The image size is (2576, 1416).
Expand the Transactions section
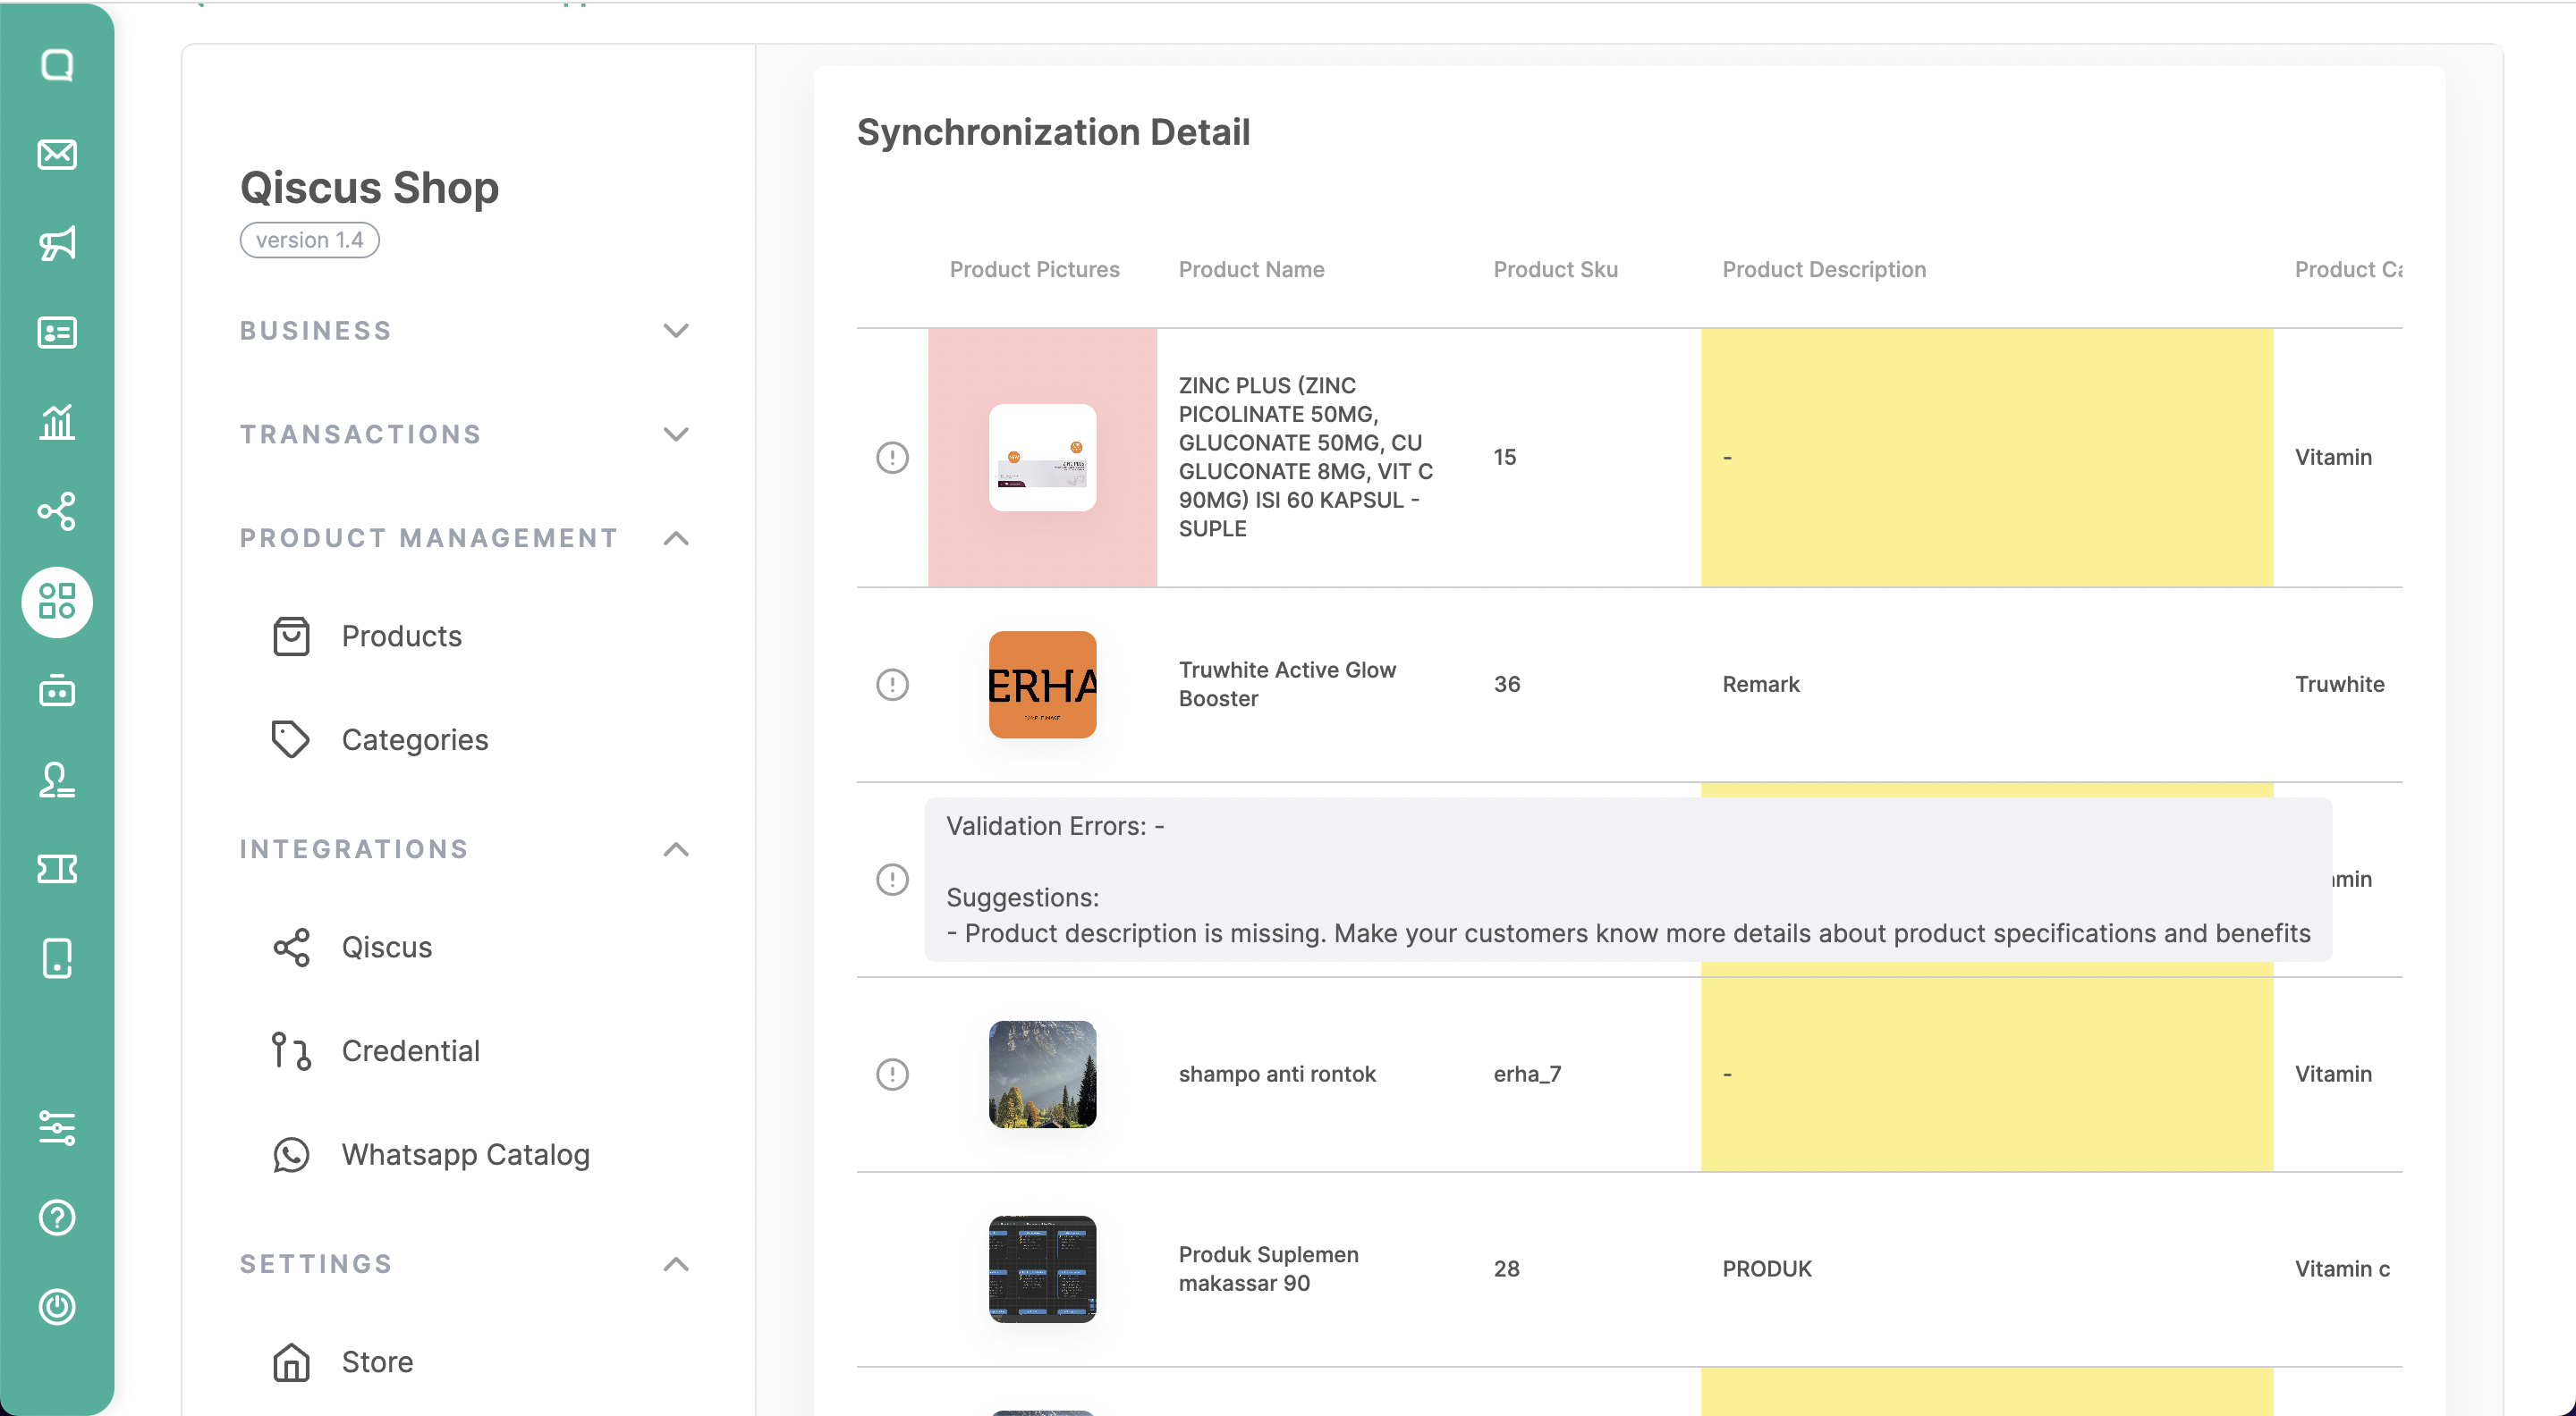pyautogui.click(x=676, y=434)
